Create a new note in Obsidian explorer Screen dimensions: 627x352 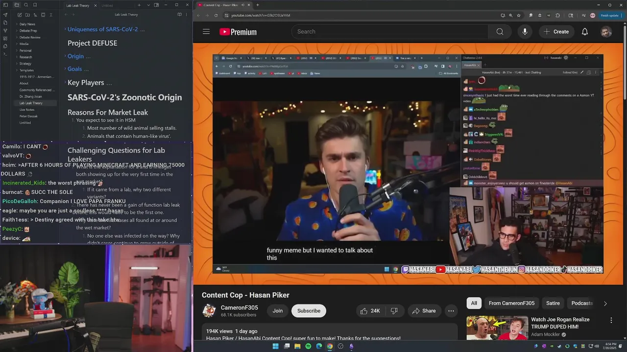[20, 15]
